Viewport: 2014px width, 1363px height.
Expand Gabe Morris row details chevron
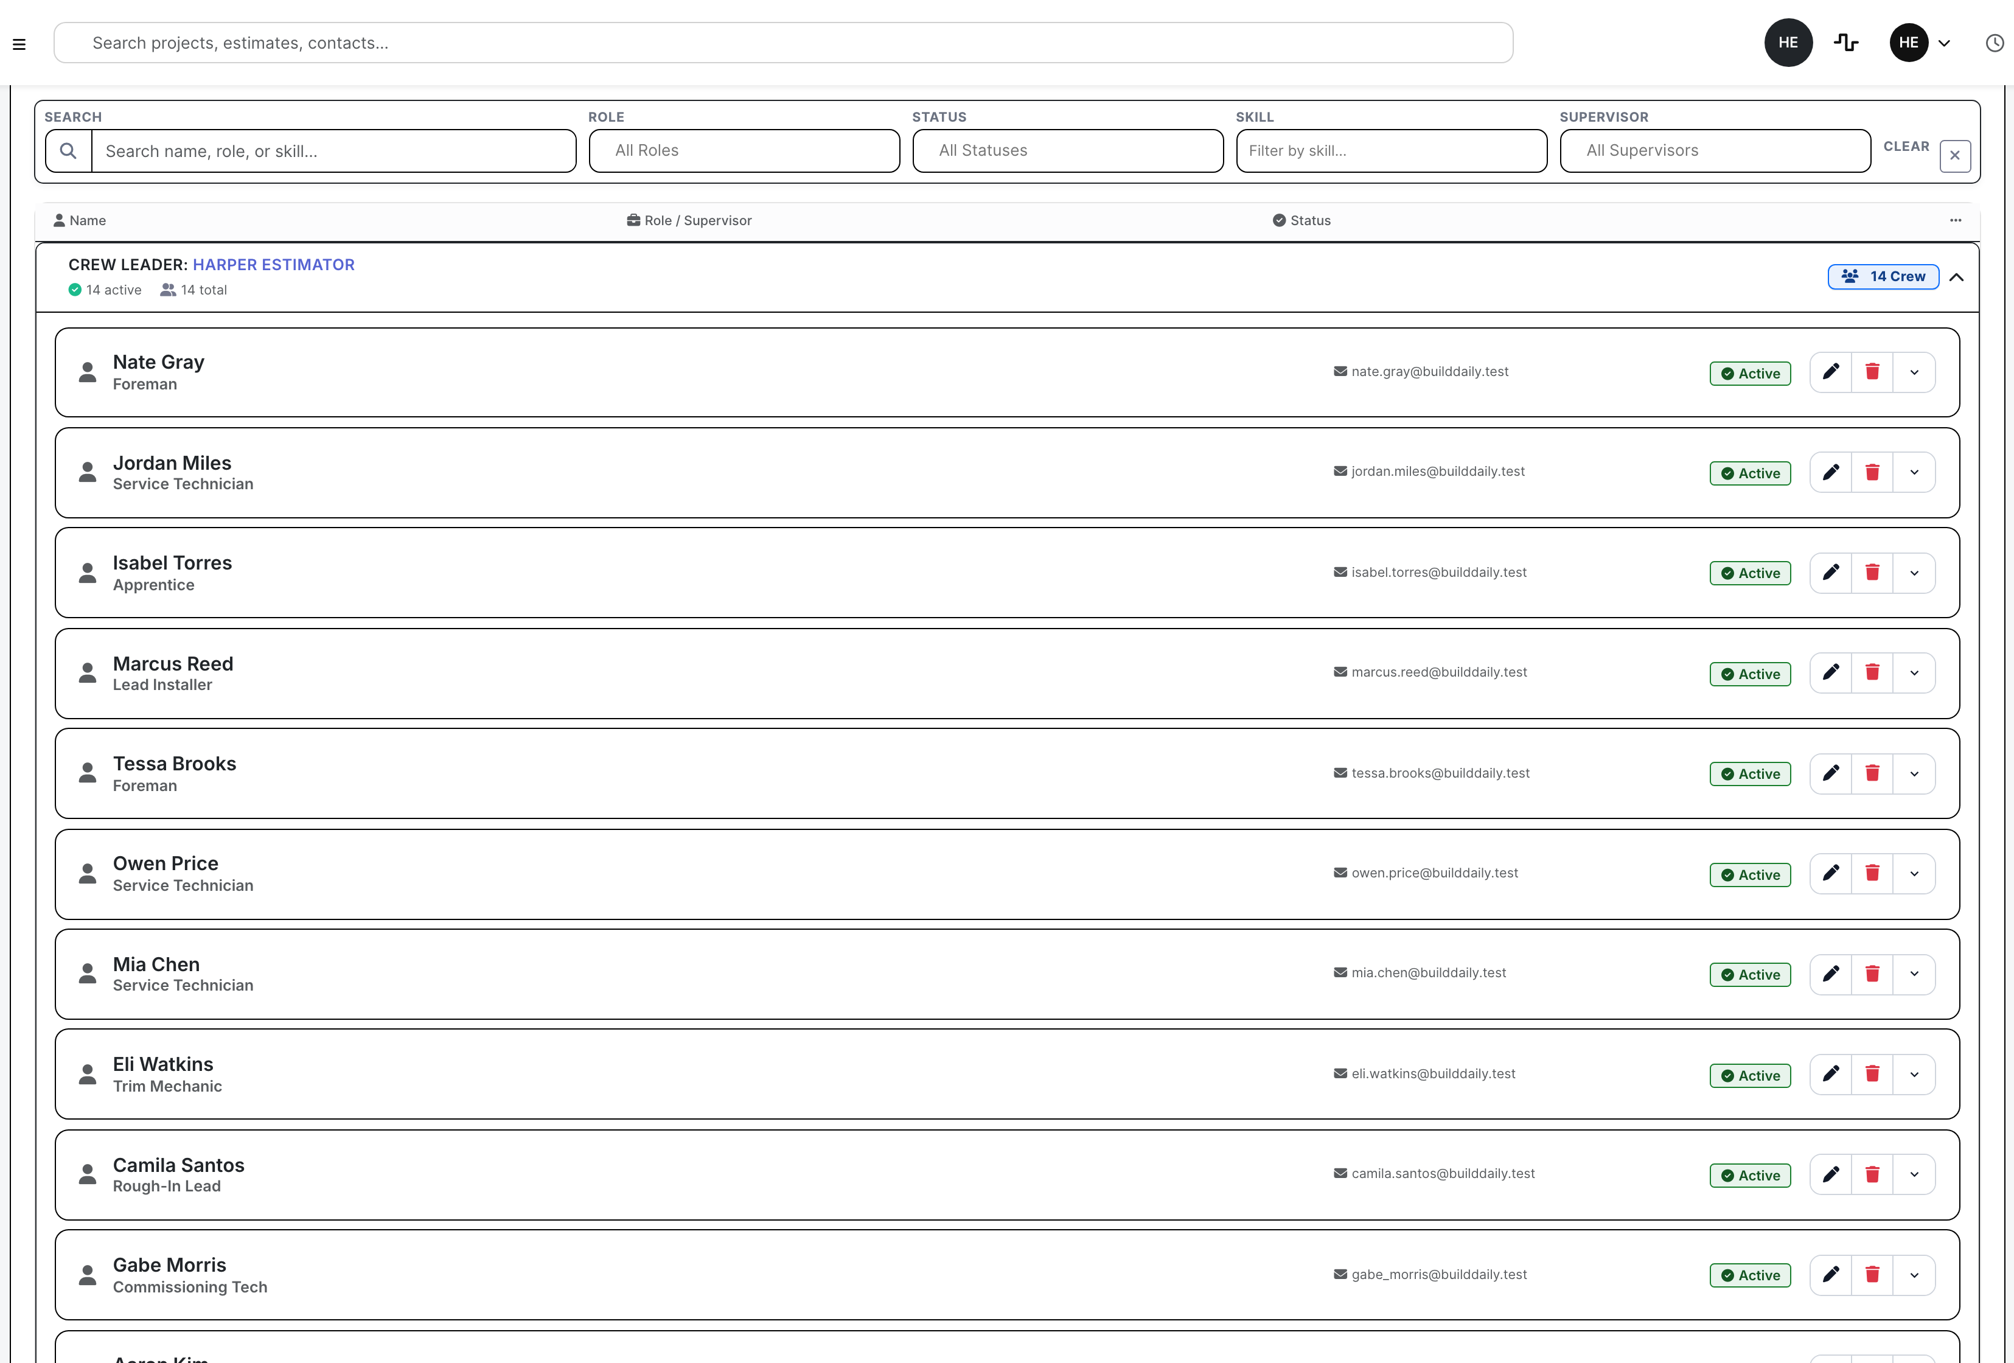(x=1914, y=1275)
